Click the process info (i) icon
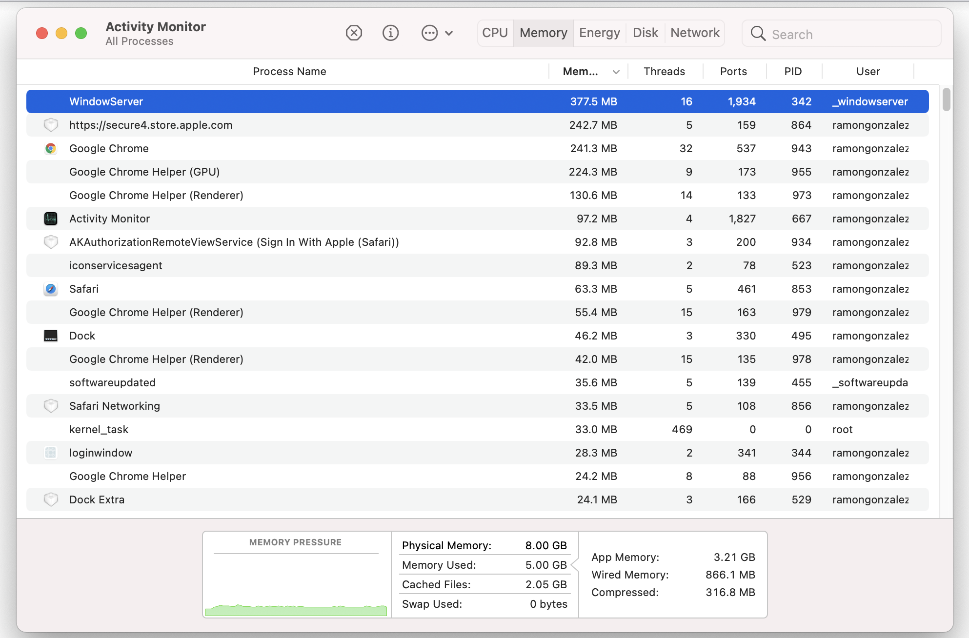 [390, 33]
